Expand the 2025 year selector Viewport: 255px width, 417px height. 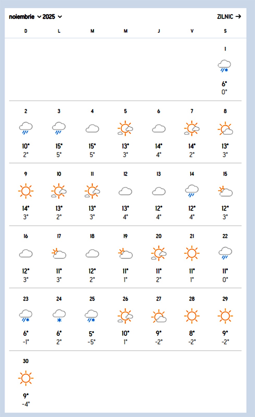click(52, 17)
